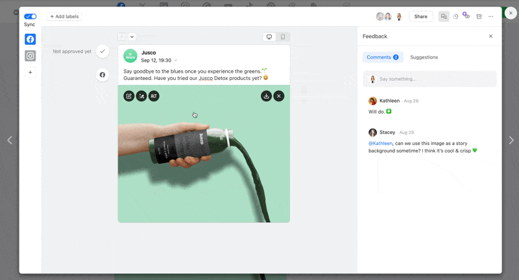Image resolution: width=519 pixels, height=280 pixels.
Task: Remove the image with the X icon
Action: pos(279,96)
